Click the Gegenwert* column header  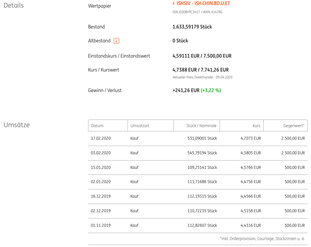[285, 125]
